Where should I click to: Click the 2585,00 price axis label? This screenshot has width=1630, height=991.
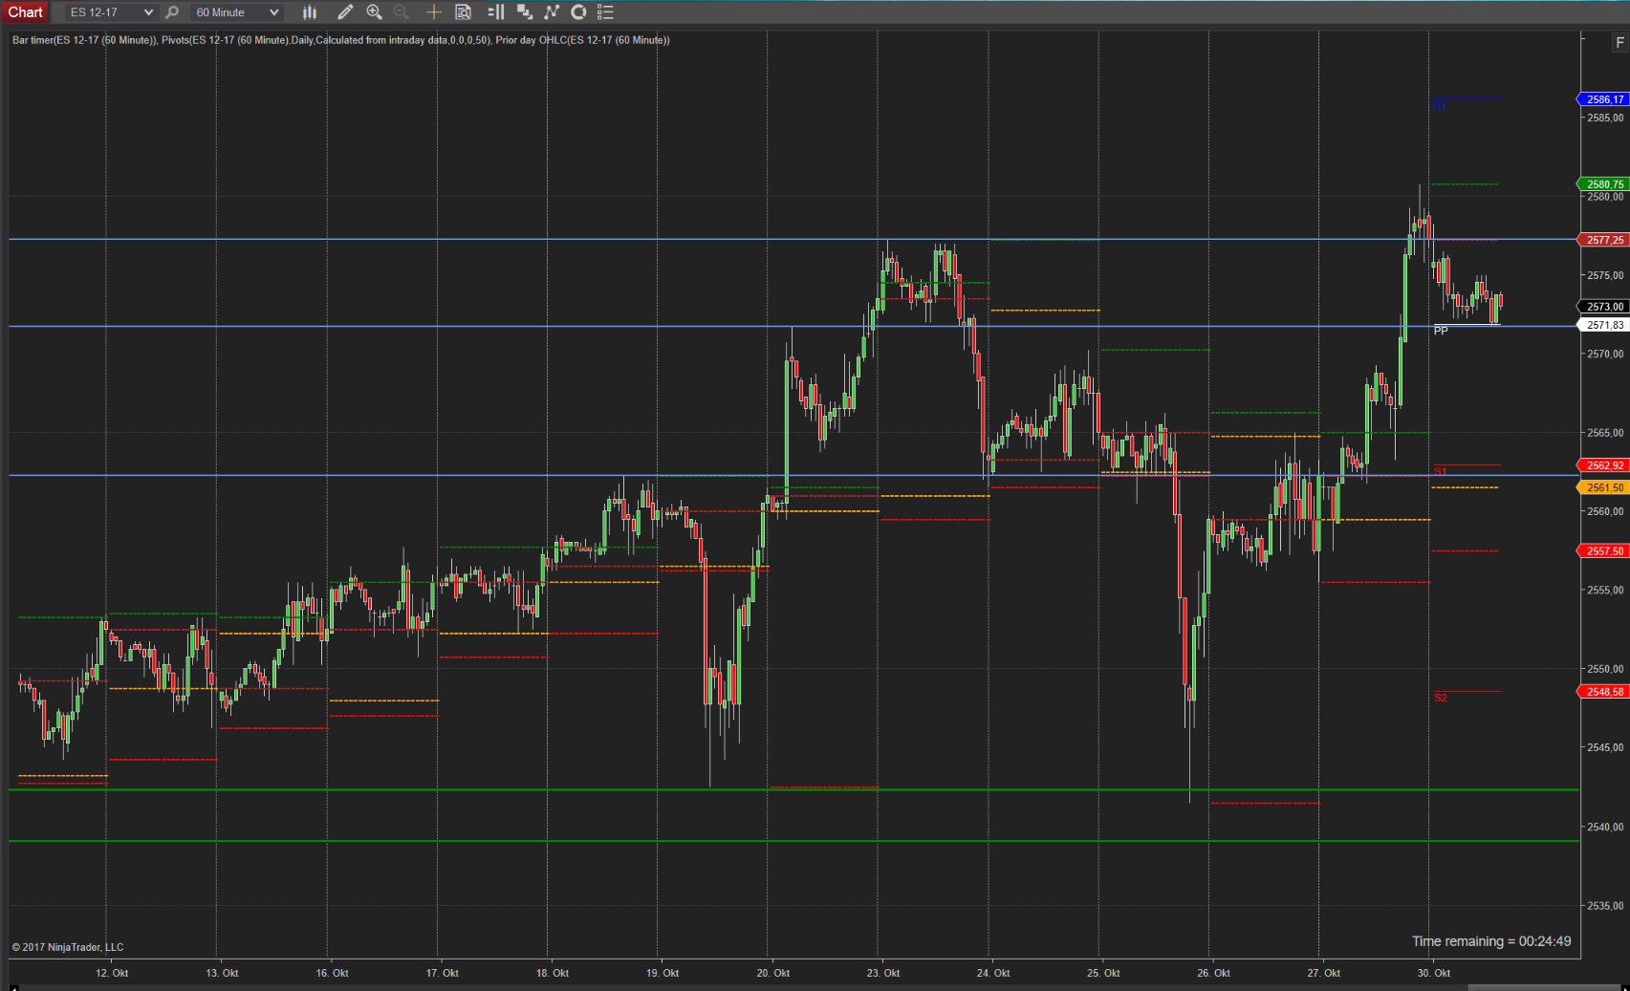pos(1605,118)
